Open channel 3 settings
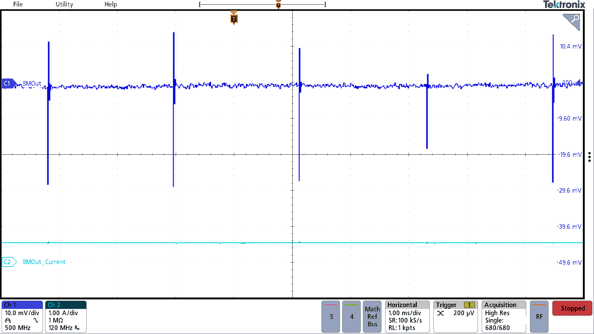This screenshot has width=594, height=334. point(330,316)
